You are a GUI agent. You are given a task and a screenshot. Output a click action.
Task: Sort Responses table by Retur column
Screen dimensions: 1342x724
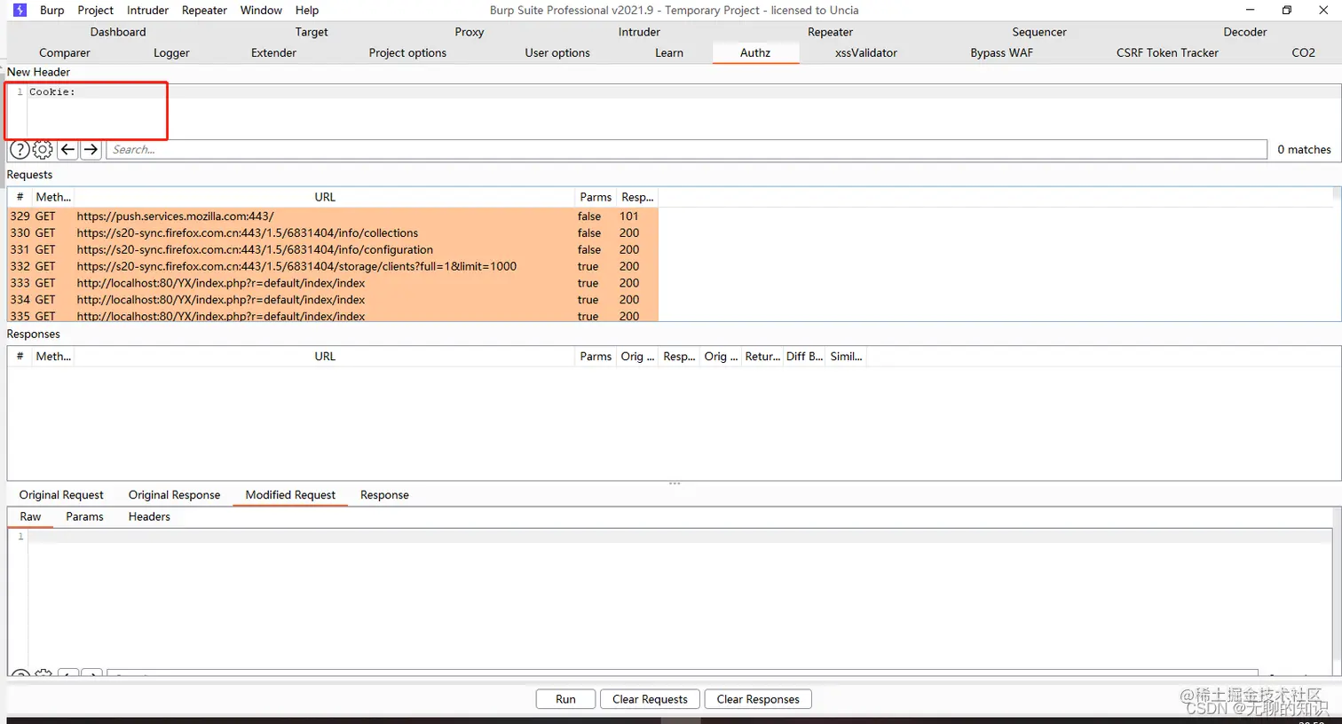pos(762,356)
